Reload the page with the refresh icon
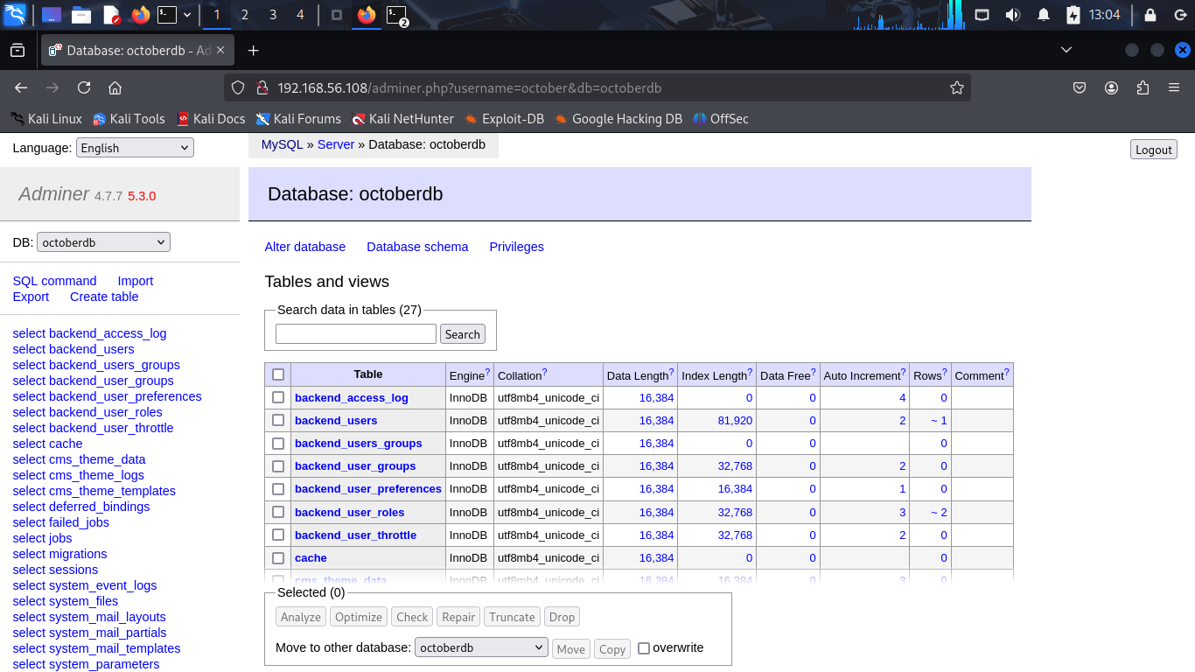The width and height of the screenshot is (1195, 672). (84, 87)
